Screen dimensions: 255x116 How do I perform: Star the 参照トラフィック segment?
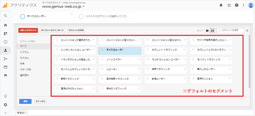[57, 79]
